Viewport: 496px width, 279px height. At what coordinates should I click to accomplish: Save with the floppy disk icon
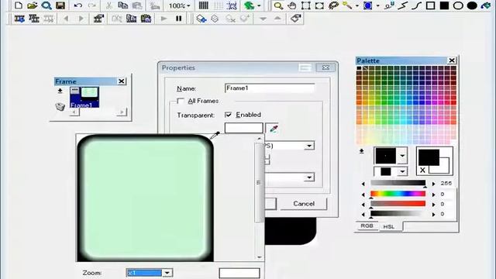coord(60,5)
